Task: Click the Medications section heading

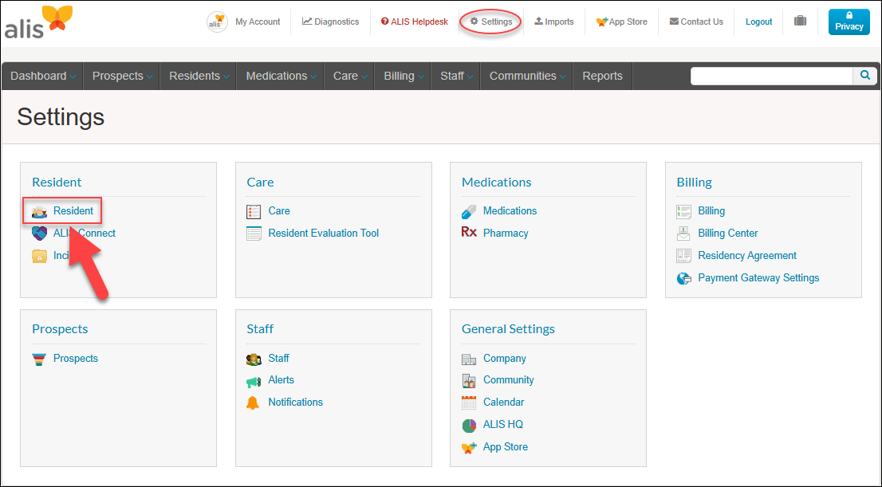Action: pyautogui.click(x=496, y=183)
